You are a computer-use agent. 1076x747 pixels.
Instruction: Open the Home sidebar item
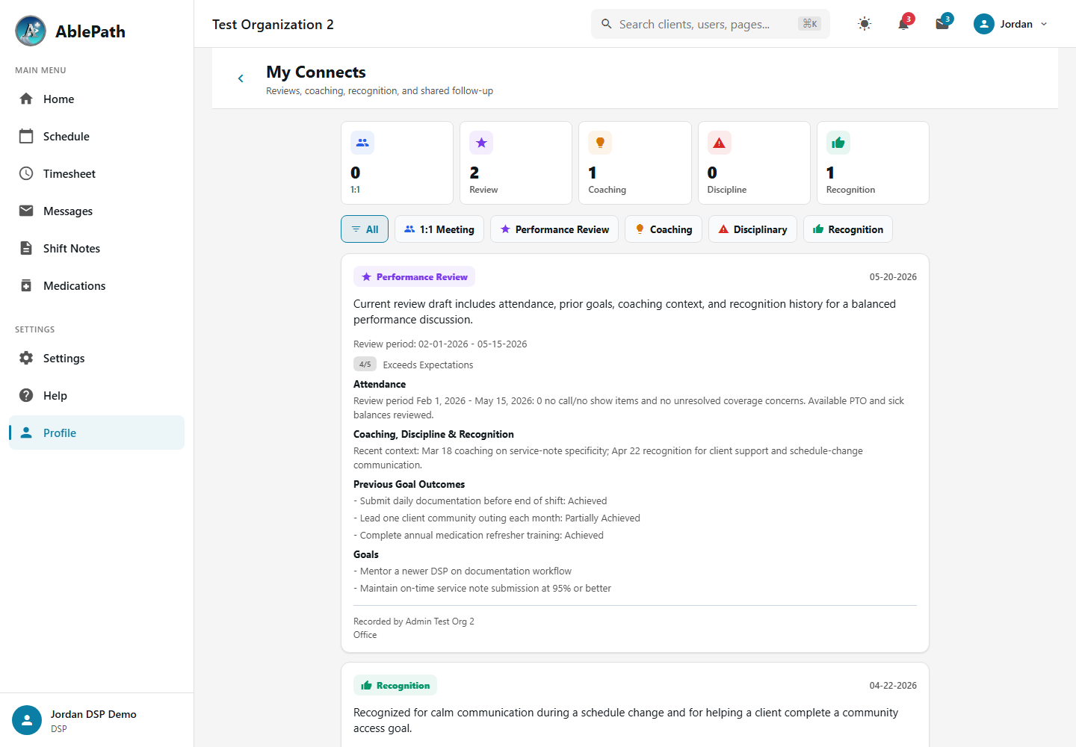96,99
